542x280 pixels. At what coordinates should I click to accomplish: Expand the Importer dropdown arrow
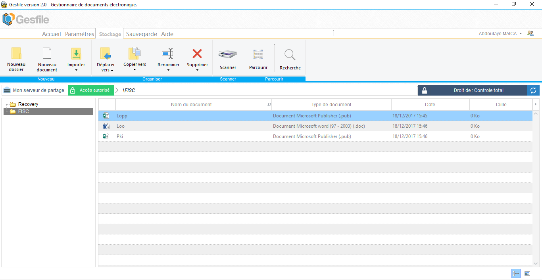(76, 70)
